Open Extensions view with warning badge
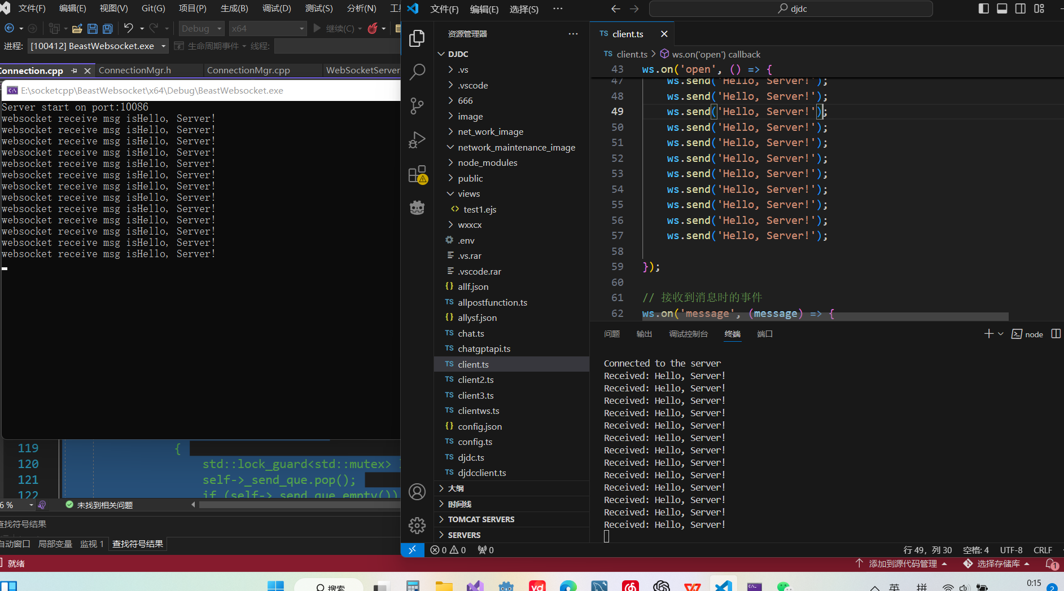This screenshot has height=591, width=1064. point(417,174)
